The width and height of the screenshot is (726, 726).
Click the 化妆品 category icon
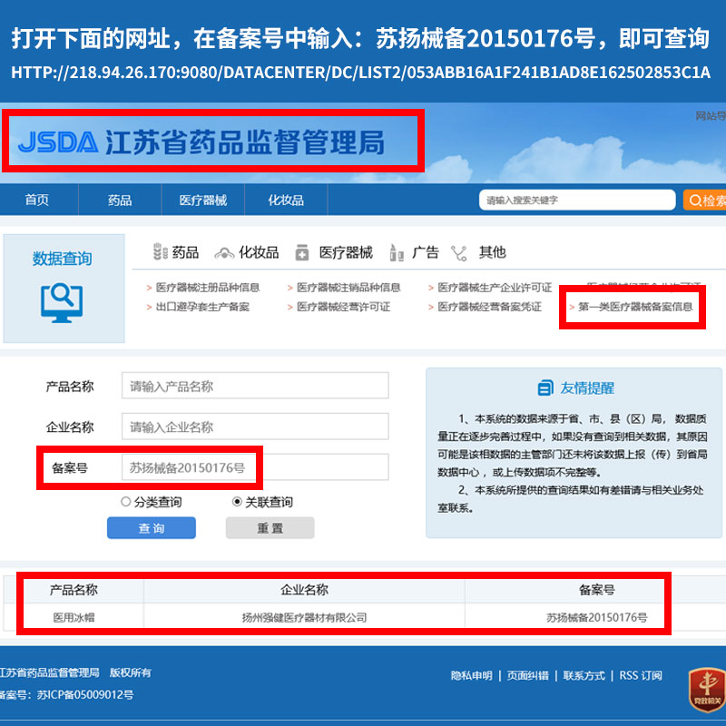pyautogui.click(x=224, y=253)
